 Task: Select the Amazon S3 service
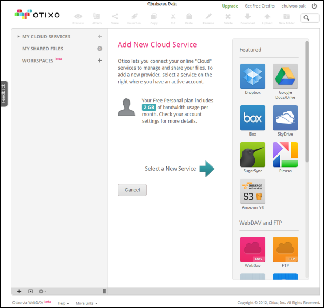[x=253, y=191]
